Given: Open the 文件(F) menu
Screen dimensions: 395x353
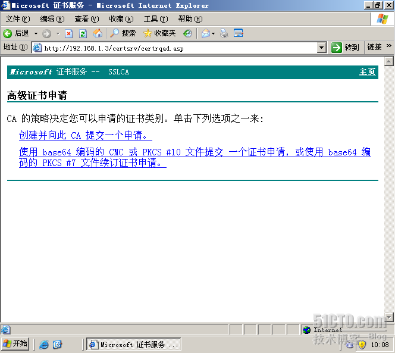Looking at the screenshot, I should pyautogui.click(x=18, y=19).
